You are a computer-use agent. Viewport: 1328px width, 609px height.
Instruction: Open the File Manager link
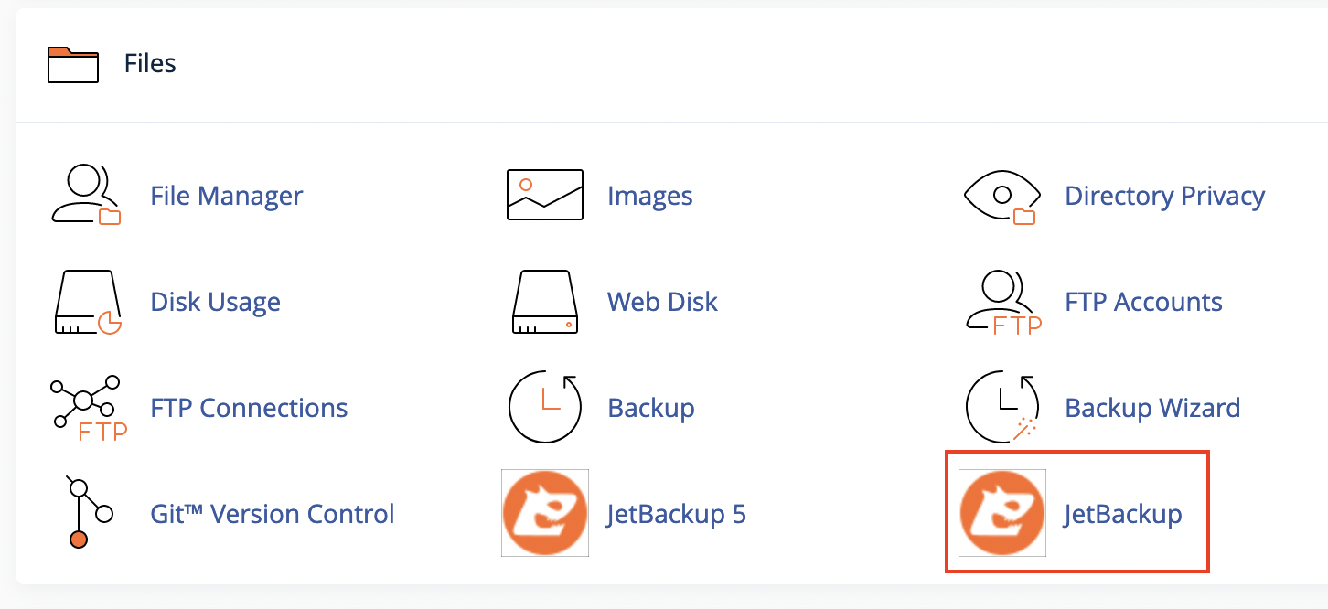(227, 196)
